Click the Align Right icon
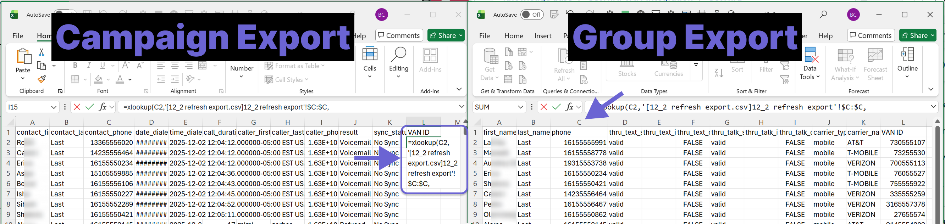Viewport: 945px width, 224px height. 189,66
